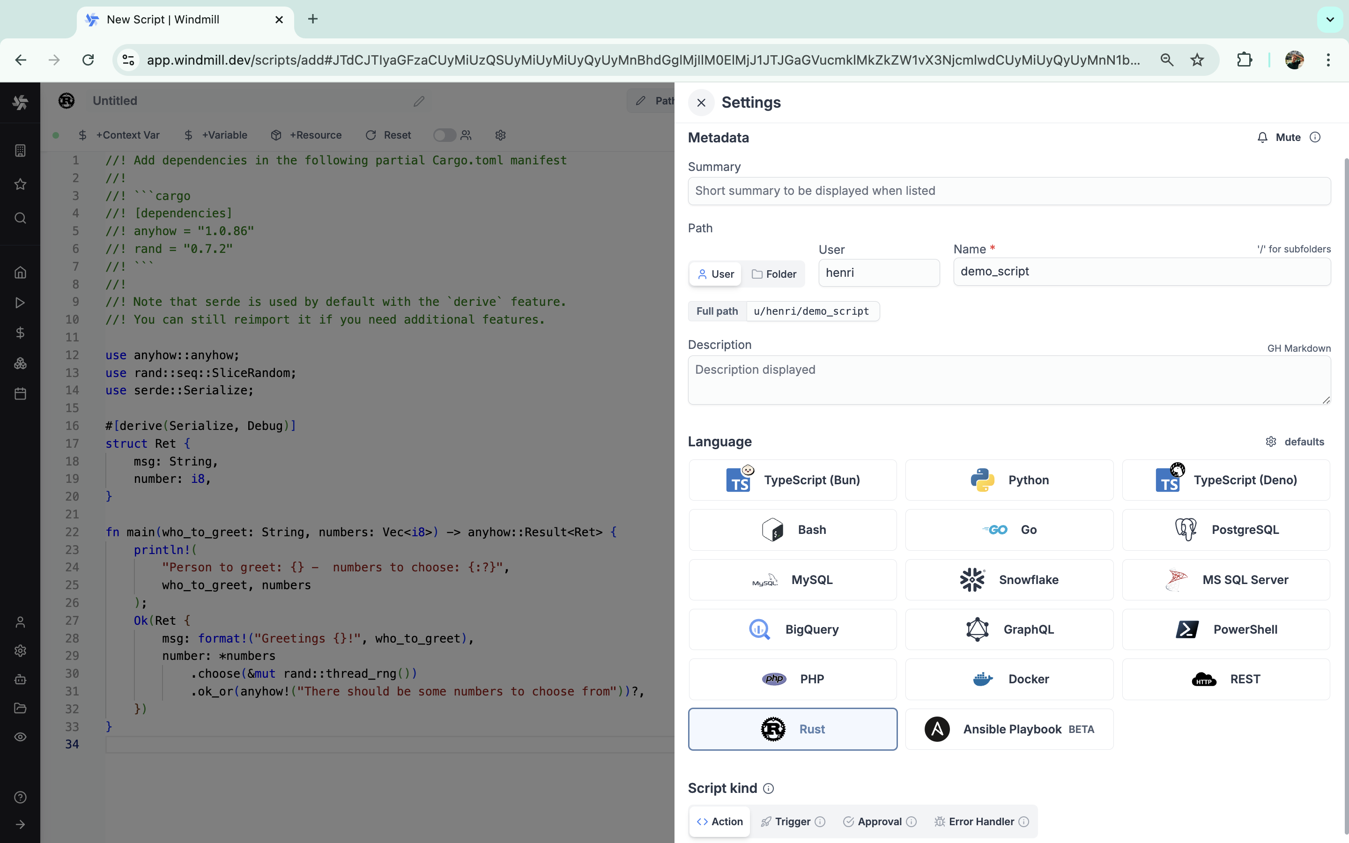Click the User owner field
Screen dimensions: 1349x843
pos(879,273)
